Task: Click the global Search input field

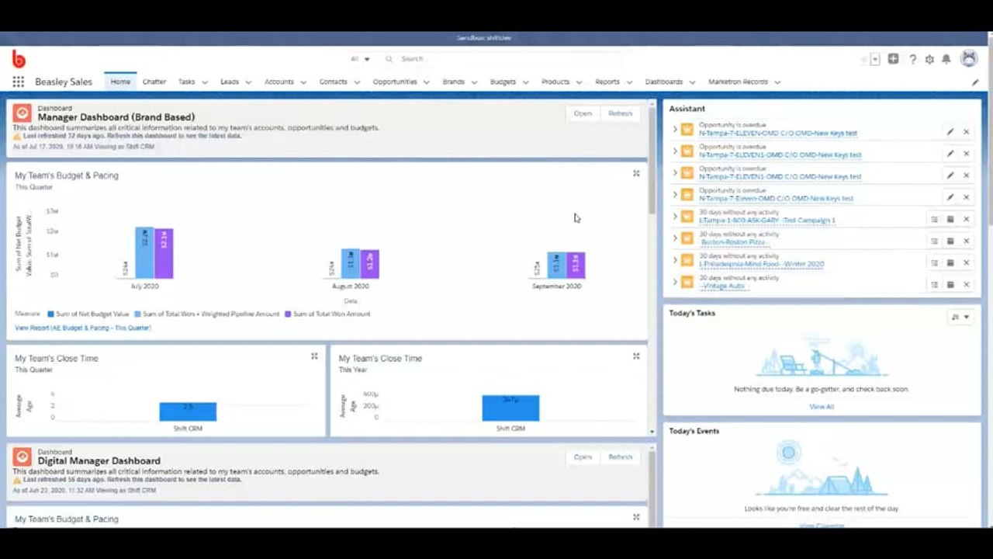Action: point(508,59)
